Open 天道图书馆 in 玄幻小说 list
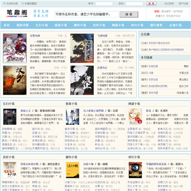 coord(38,149)
